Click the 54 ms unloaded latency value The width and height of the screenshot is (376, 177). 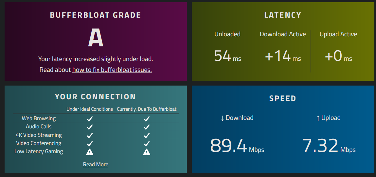[x=227, y=56]
